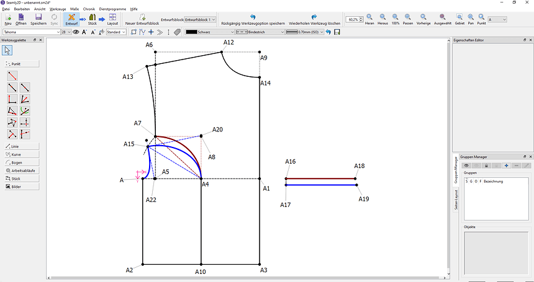534x282 pixels.
Task: Open the Tahoma font dropdown
Action: [x=31, y=32]
